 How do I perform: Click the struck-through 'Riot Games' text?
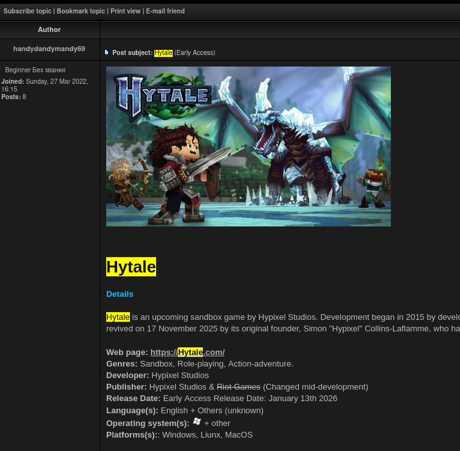coord(239,387)
